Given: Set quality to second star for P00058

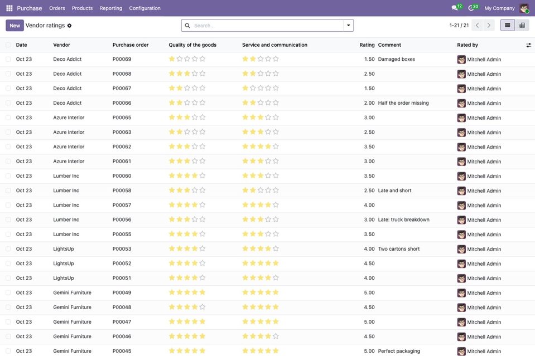Looking at the screenshot, I should (x=180, y=191).
